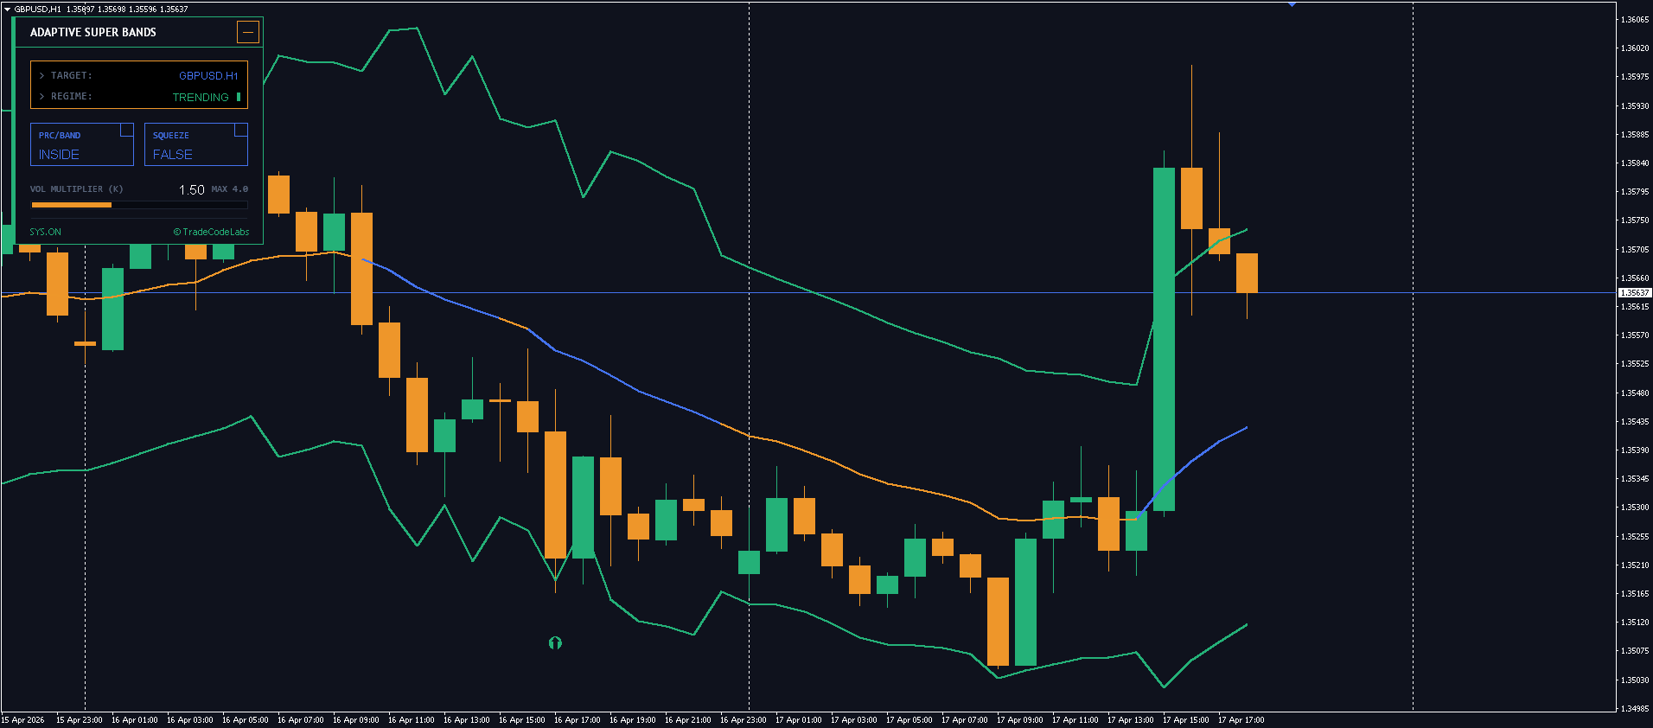Click the Vol Multiplier orange slider bar
1653x728 pixels.
(x=72, y=205)
